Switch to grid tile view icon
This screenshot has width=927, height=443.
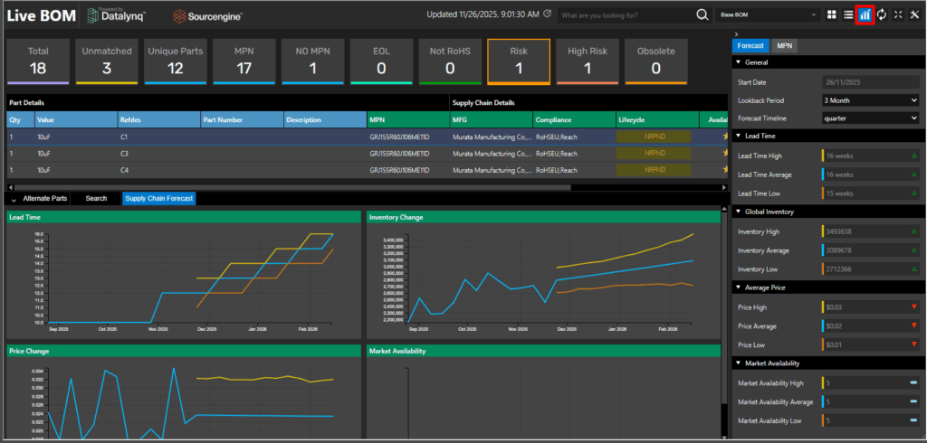pos(831,15)
